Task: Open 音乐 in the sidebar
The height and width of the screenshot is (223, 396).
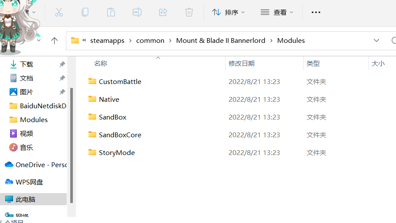Action: (26, 148)
